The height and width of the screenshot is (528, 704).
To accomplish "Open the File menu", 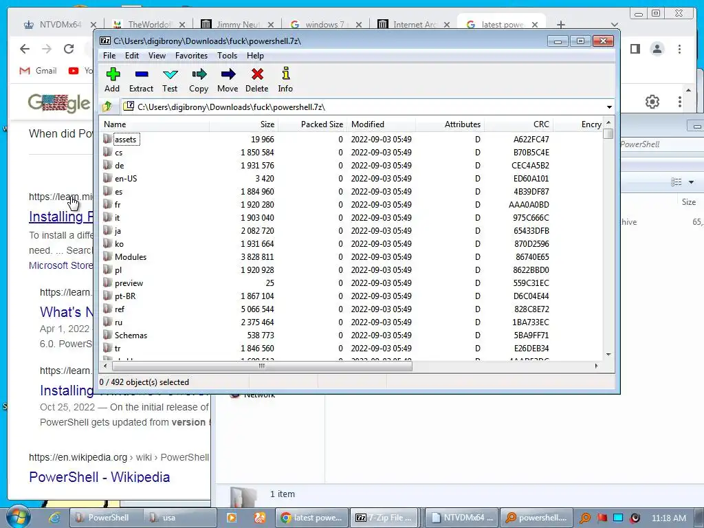I will 109,56.
